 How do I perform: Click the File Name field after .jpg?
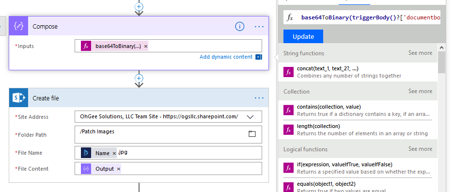point(168,153)
